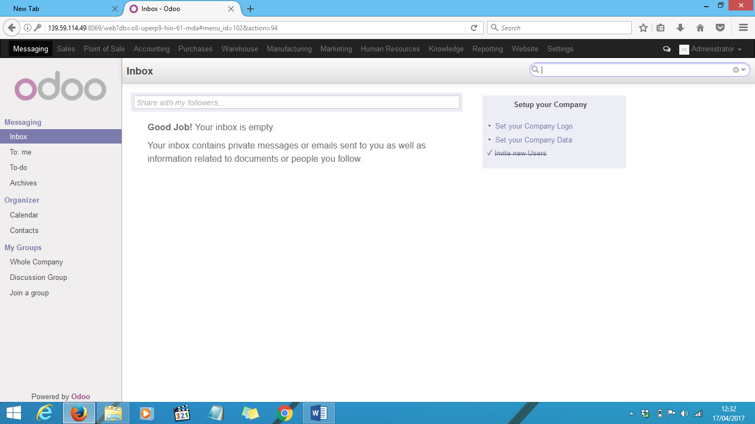Viewport: 755px width, 424px height.
Task: Open the Administrator user dropdown
Action: 716,49
